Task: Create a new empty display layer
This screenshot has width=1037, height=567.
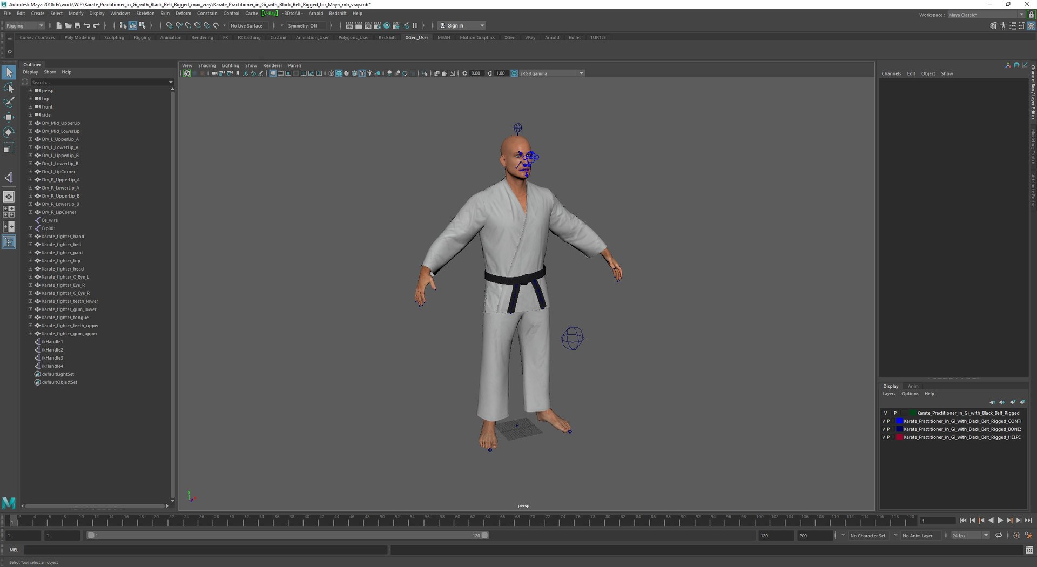Action: [x=1013, y=402]
